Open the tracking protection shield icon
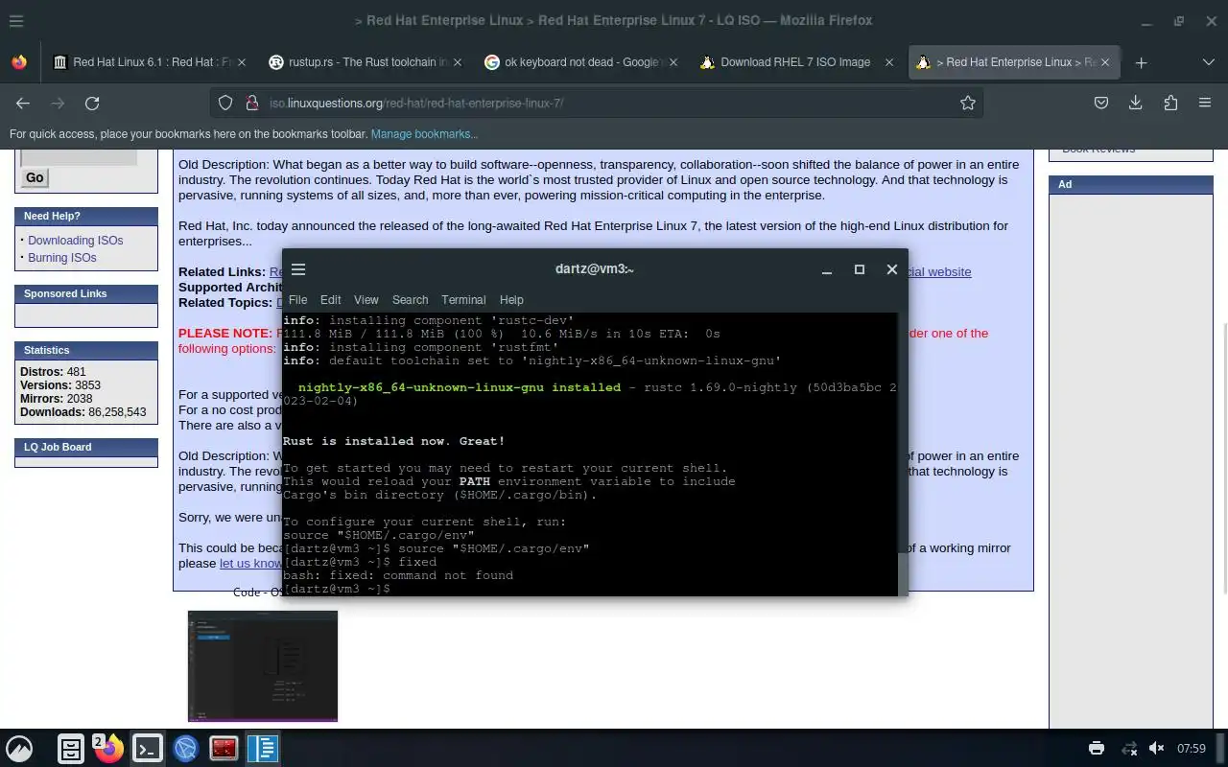1228x767 pixels. pos(225,103)
